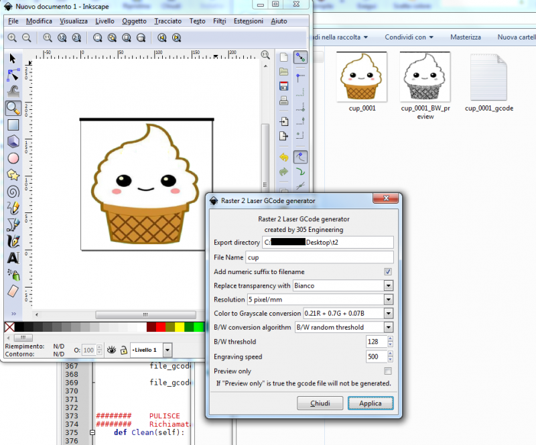Click the Chiudi button

(320, 403)
